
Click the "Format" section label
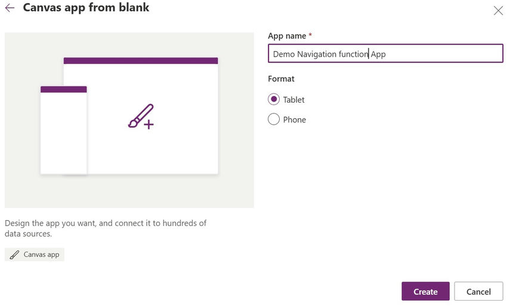[281, 79]
